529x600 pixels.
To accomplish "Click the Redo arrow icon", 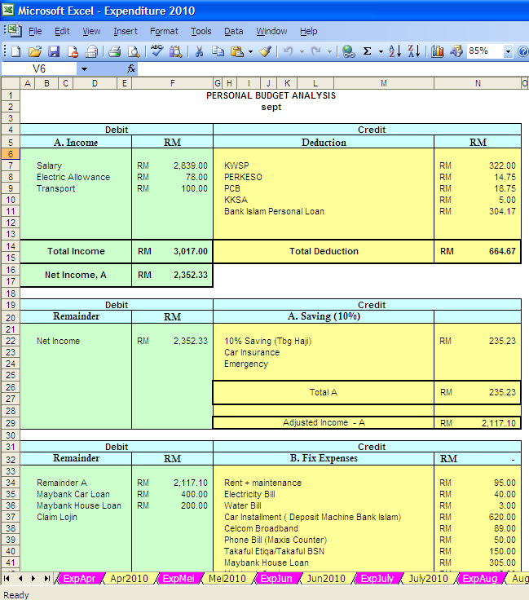I will [316, 51].
